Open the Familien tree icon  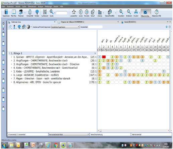coord(37,12)
